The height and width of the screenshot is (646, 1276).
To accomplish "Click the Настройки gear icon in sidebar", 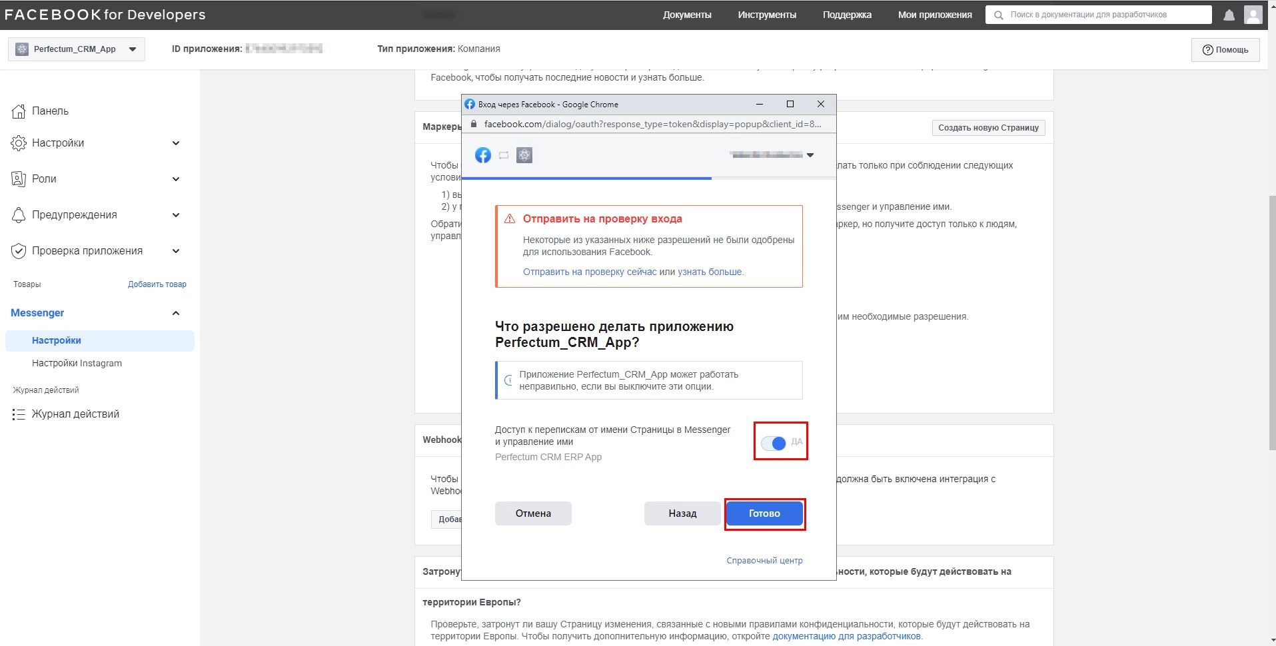I will pos(19,143).
